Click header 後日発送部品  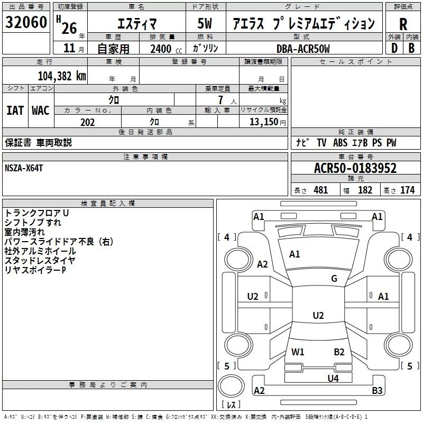(x=145, y=132)
